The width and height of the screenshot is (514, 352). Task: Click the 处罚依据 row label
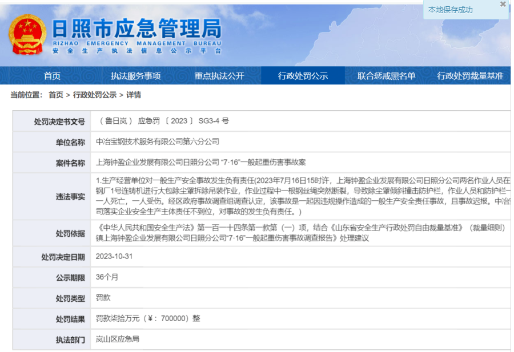[x=70, y=233]
